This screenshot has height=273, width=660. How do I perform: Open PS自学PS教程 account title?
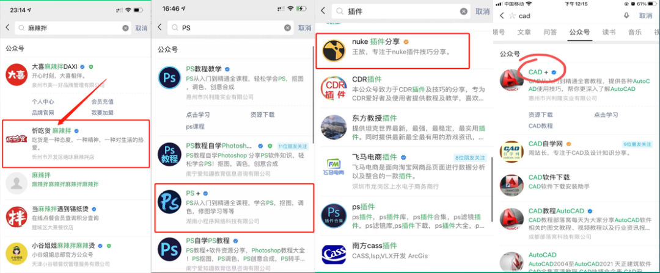point(208,241)
